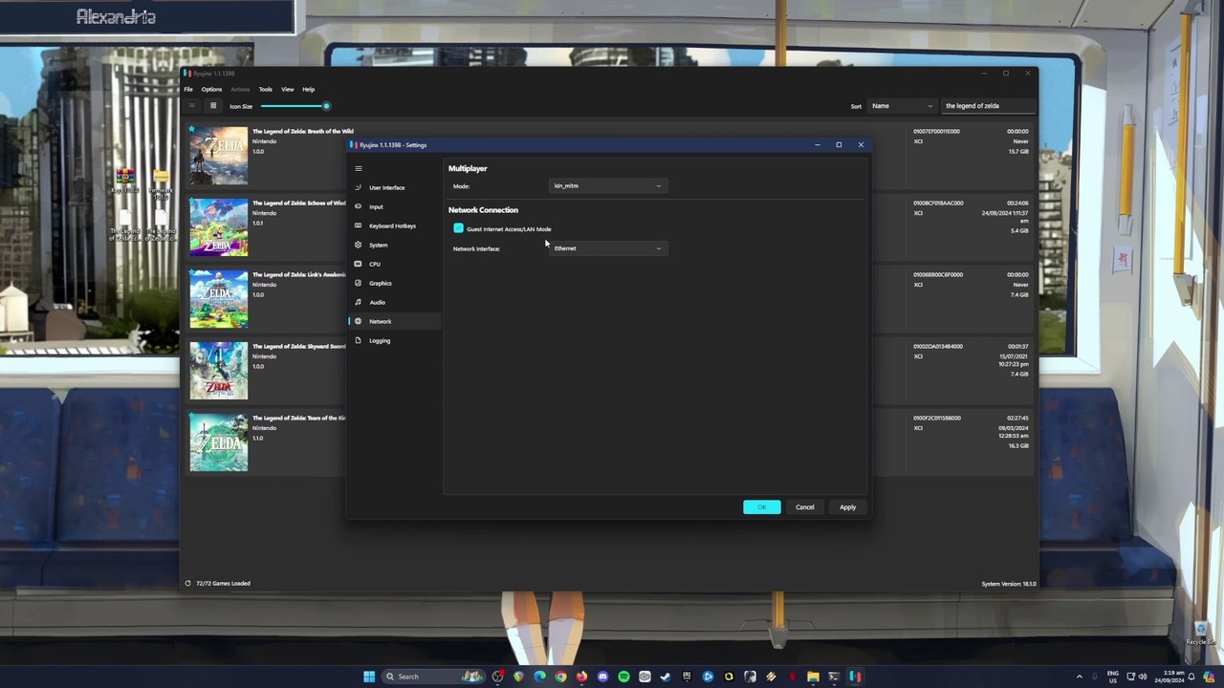Select Link's Awakening cover thumbnail

218,299
